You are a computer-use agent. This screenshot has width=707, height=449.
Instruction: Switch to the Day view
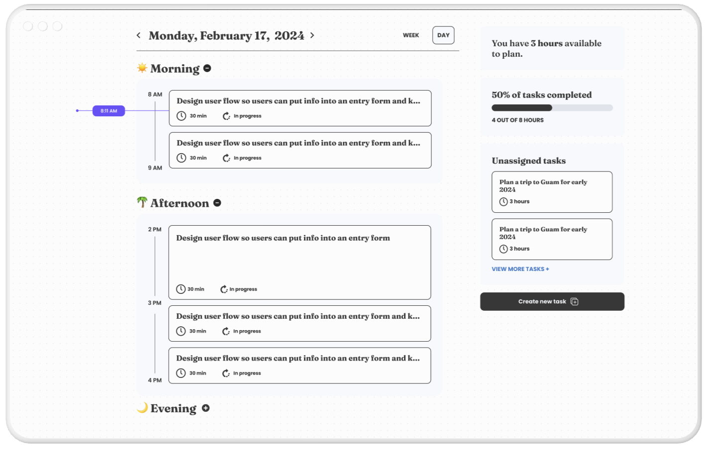point(443,35)
